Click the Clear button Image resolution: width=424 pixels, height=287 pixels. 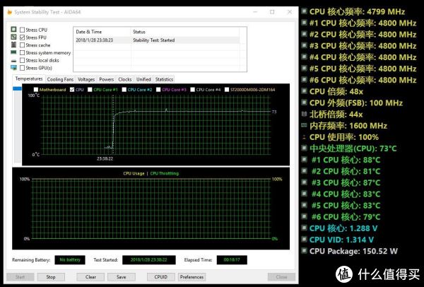coord(90,277)
